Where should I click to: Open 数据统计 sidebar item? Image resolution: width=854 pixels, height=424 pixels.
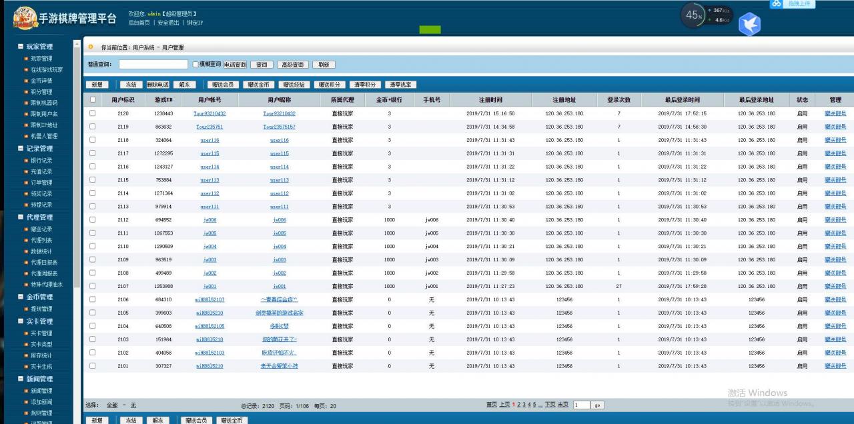41,252
